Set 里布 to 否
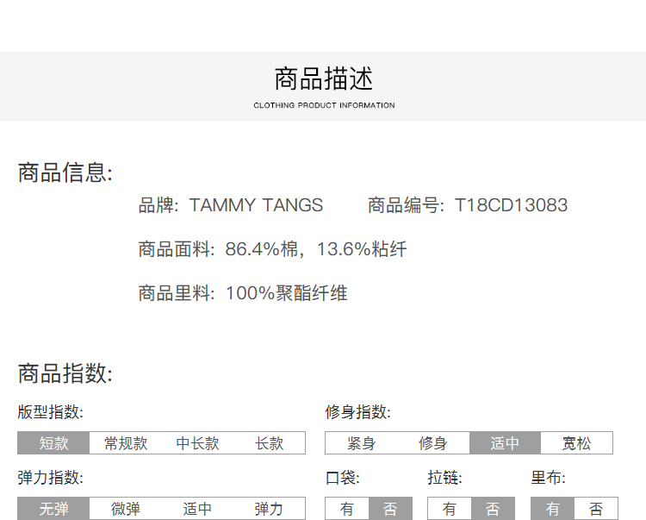 pyautogui.click(x=596, y=509)
